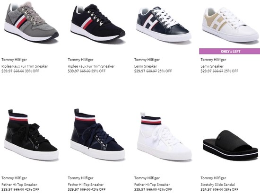Open the black Fether Hi-Top Sneaker image
Image resolution: width=260 pixels, height=194 pixels.
pos(31,135)
